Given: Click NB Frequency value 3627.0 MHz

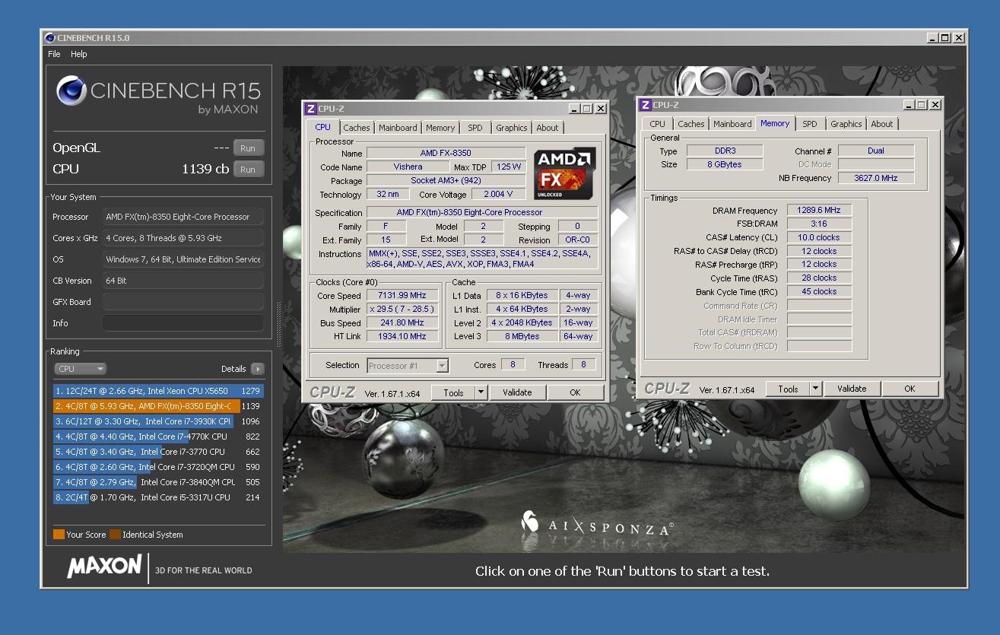Looking at the screenshot, I should 876,178.
